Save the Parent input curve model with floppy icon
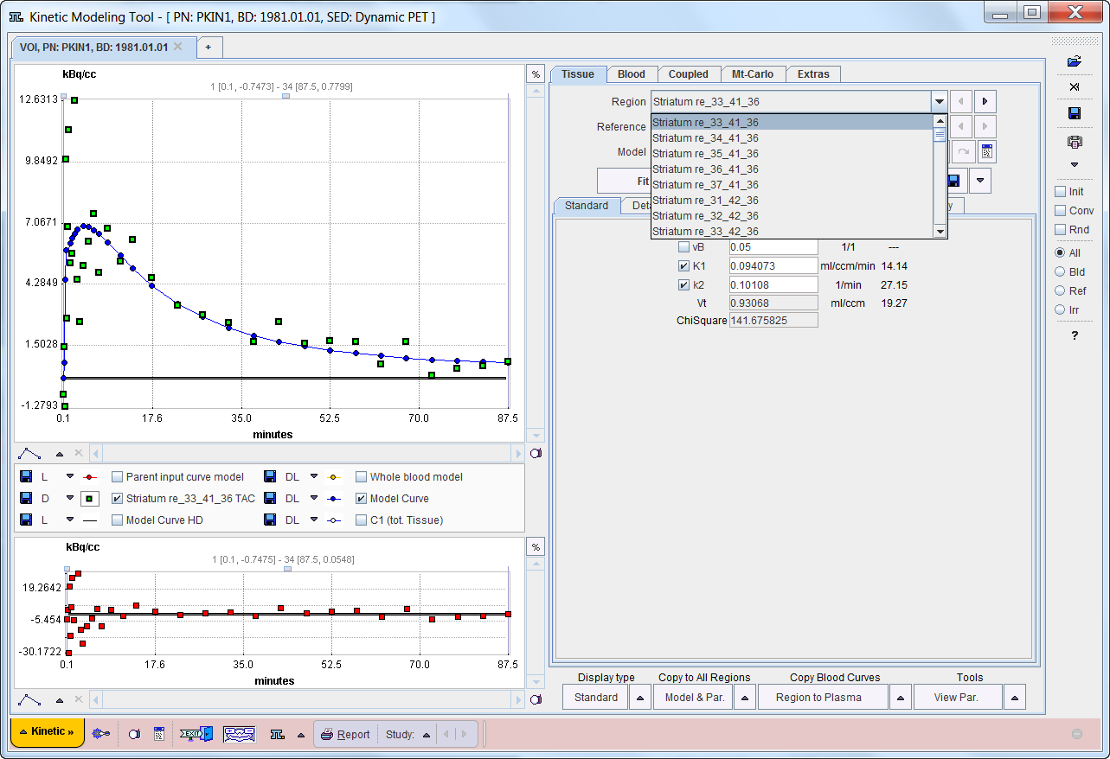This screenshot has width=1110, height=759. 27,476
